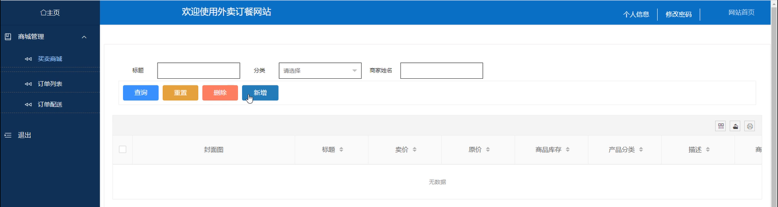Screen dimensions: 778x207
Task: Click the red 删除 button
Action: tap(220, 93)
